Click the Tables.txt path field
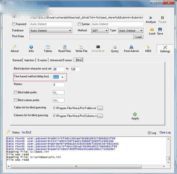 click(75, 108)
